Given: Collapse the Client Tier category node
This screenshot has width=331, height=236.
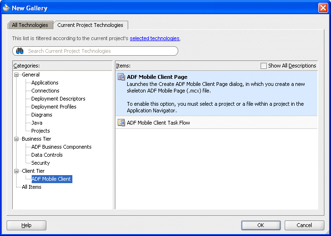Looking at the screenshot, I should [16, 171].
